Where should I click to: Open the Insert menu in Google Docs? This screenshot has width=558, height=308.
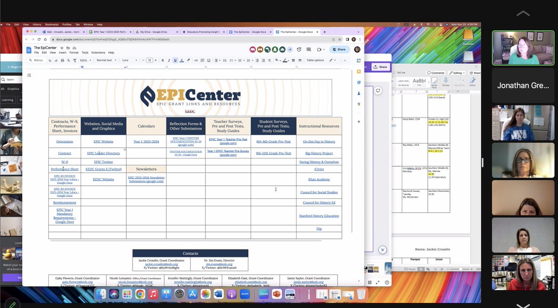click(63, 52)
